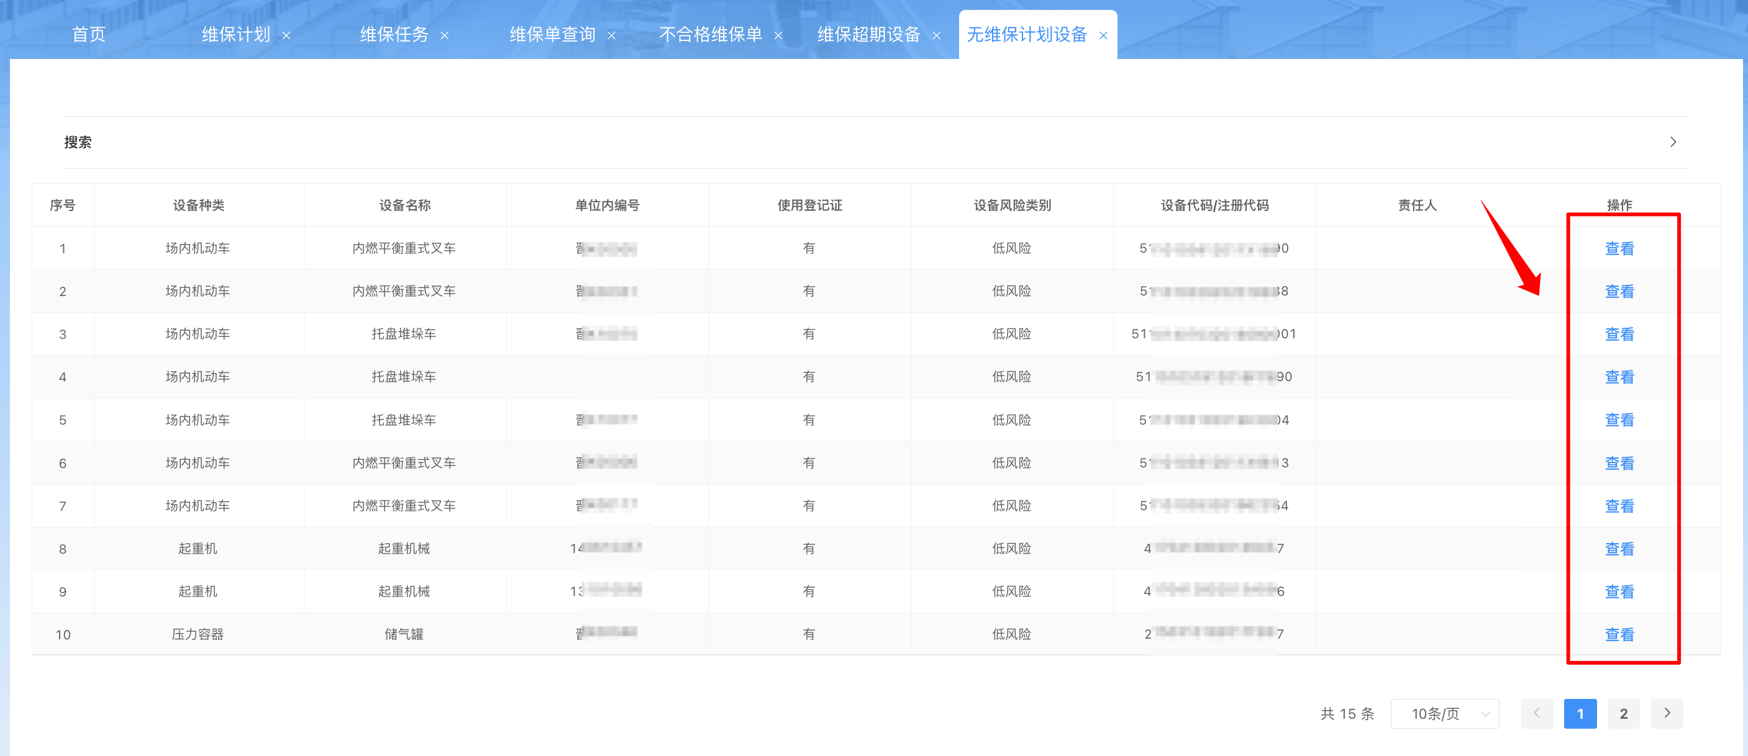The height and width of the screenshot is (756, 1748).
Task: Close the 无维保计划设备 tab with its X icon
Action: (1103, 36)
